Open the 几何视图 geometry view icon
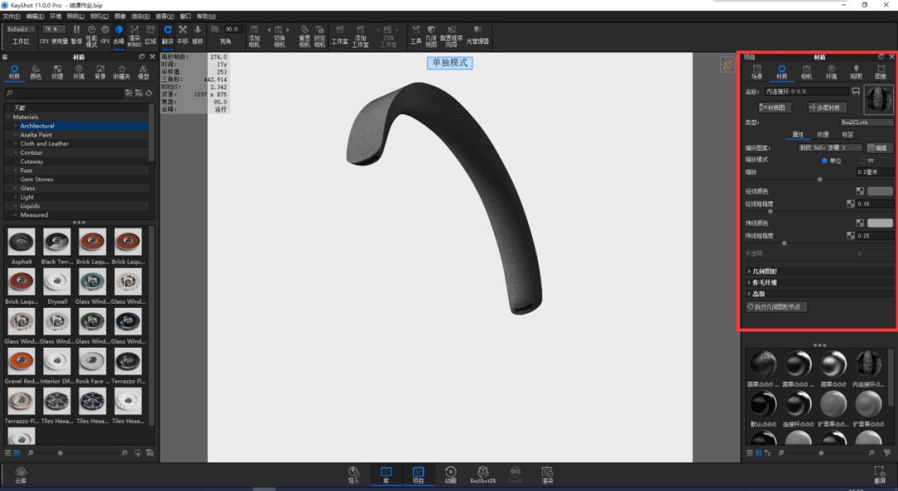The width and height of the screenshot is (898, 491). coord(431,36)
